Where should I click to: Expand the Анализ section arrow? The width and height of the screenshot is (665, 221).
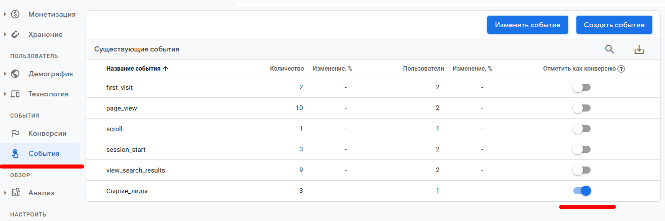[5, 193]
